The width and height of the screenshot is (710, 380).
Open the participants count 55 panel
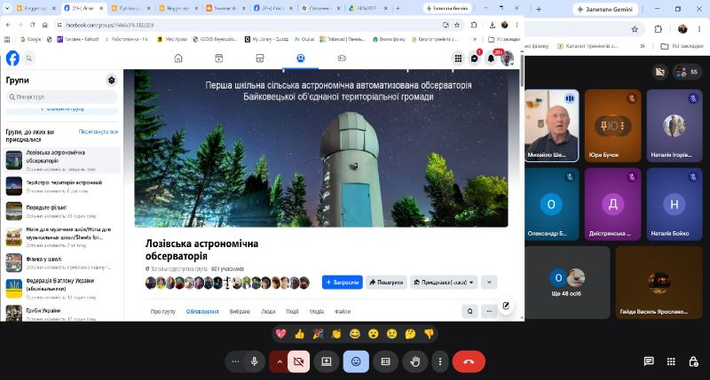click(x=687, y=72)
